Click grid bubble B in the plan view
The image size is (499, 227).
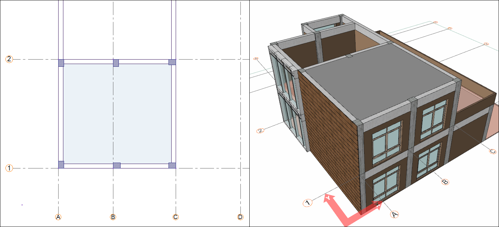tap(113, 217)
